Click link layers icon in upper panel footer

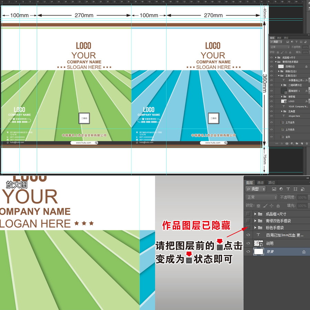click(x=277, y=144)
